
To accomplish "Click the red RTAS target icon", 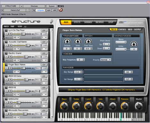I will point(61,10).
